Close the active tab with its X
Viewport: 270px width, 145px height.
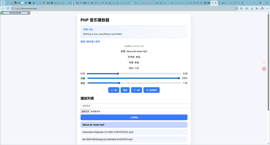pos(216,3)
